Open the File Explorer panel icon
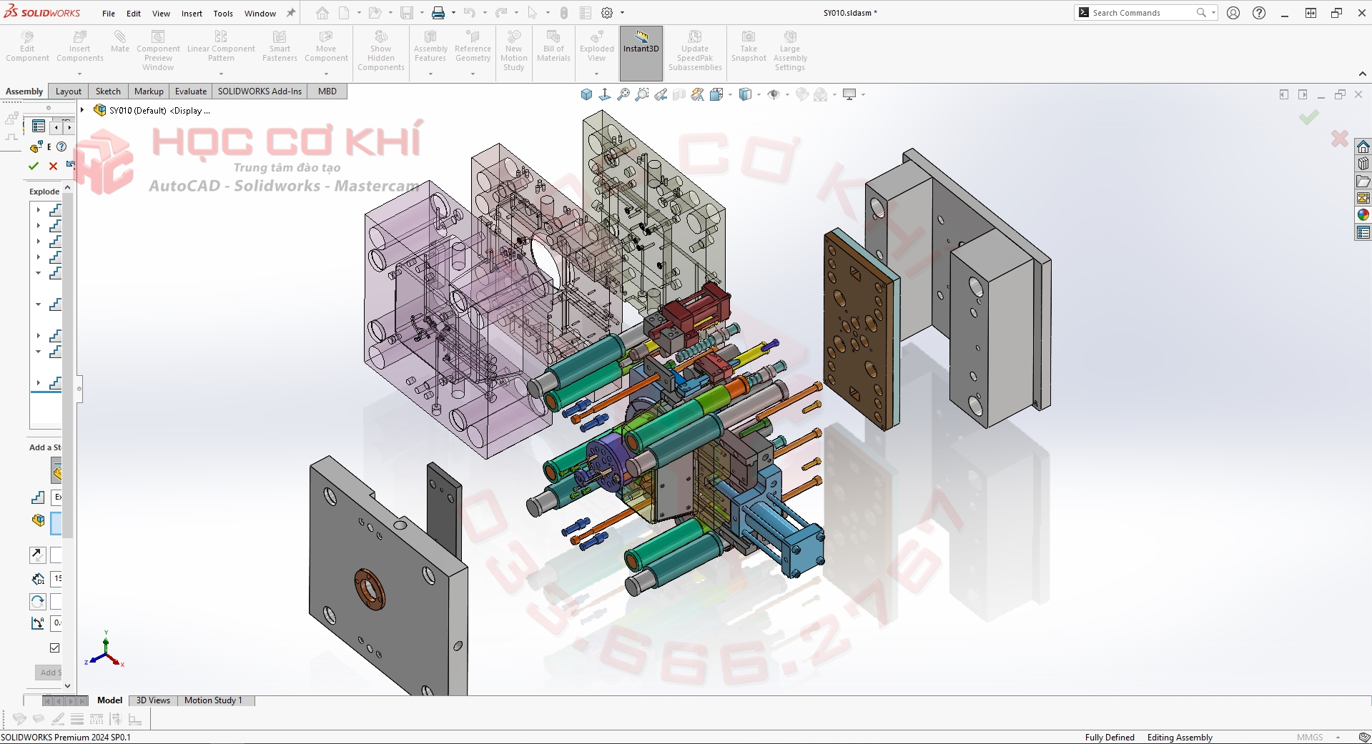The image size is (1372, 744). pyautogui.click(x=1363, y=181)
